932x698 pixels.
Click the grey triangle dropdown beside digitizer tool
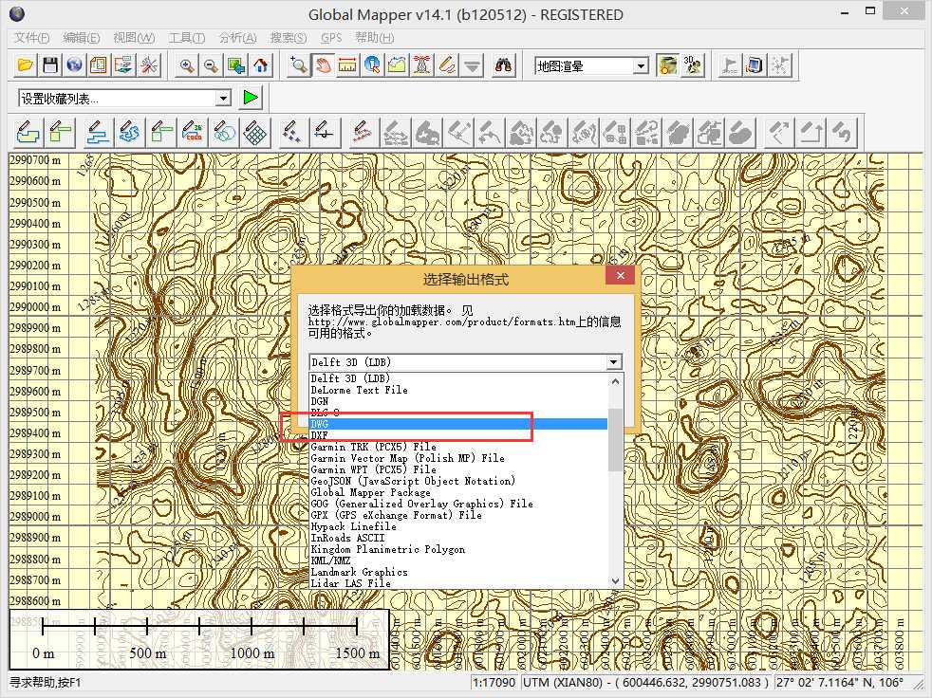click(472, 65)
